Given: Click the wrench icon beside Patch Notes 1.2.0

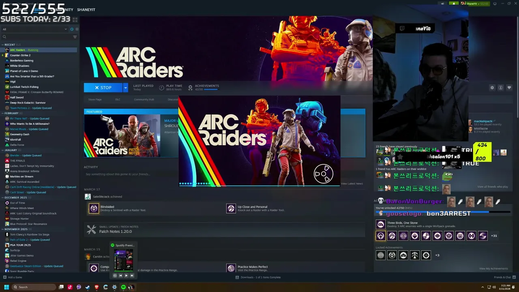Looking at the screenshot, I should tap(91, 230).
